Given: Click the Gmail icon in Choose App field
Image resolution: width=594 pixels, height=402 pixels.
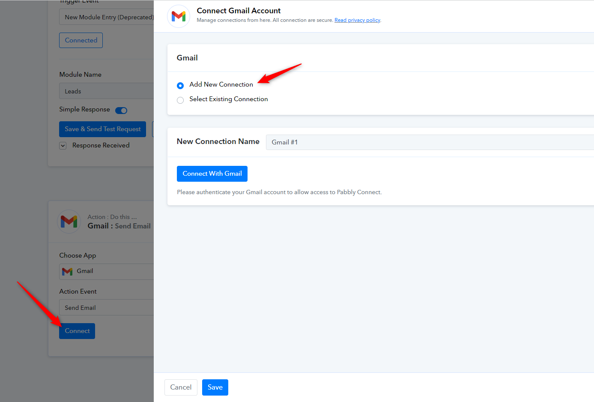Looking at the screenshot, I should pyautogui.click(x=67, y=271).
